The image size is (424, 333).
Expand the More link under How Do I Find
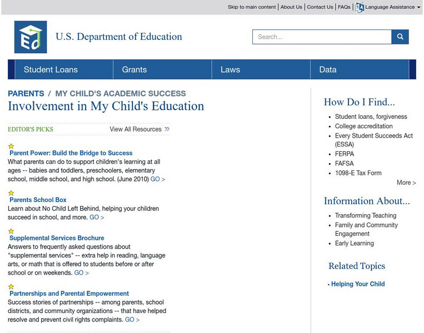coord(406,183)
